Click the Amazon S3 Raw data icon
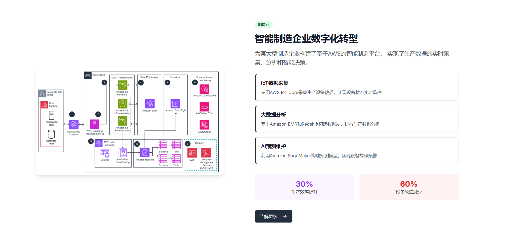The image size is (509, 235). pyautogui.click(x=123, y=85)
